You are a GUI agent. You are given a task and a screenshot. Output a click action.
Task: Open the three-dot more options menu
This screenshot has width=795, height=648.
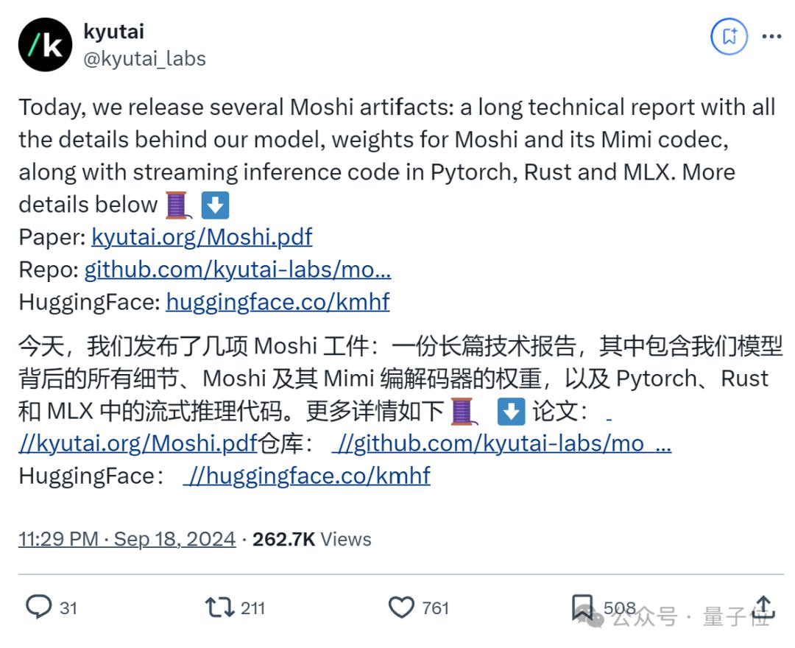771,37
